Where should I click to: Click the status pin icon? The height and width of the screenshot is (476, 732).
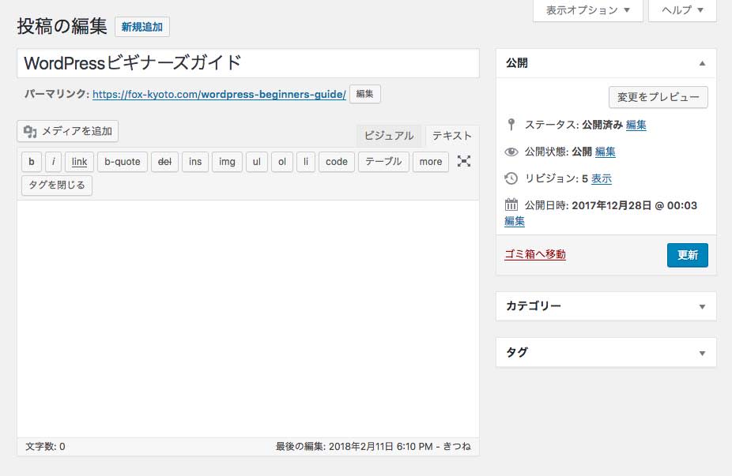tap(511, 125)
